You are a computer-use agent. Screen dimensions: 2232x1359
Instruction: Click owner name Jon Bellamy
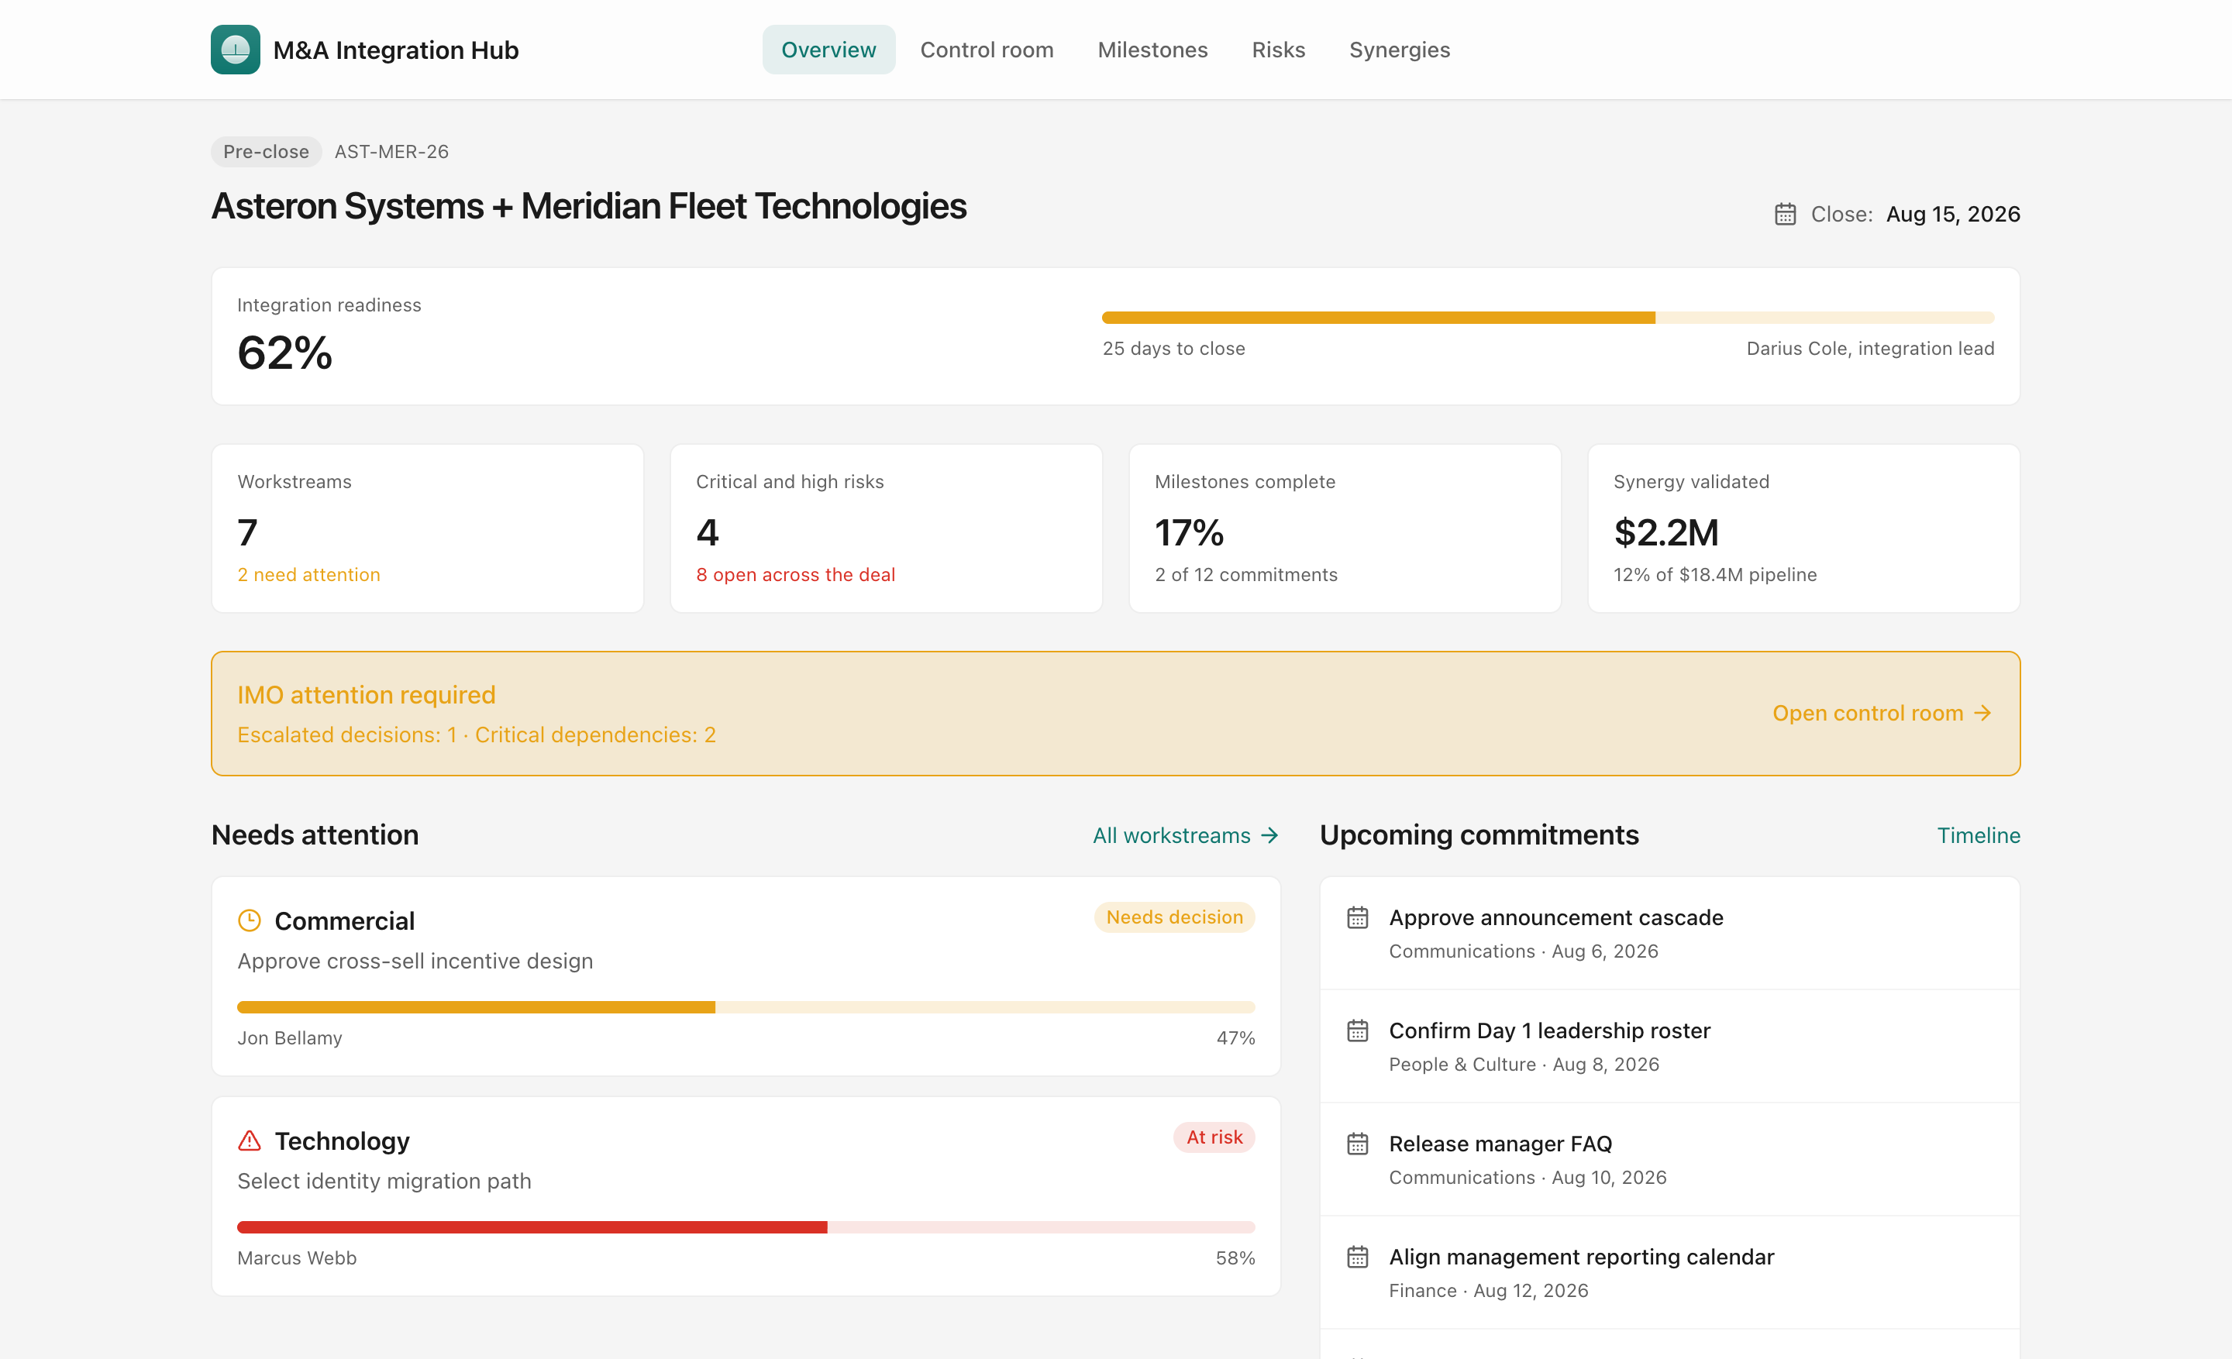point(290,1038)
